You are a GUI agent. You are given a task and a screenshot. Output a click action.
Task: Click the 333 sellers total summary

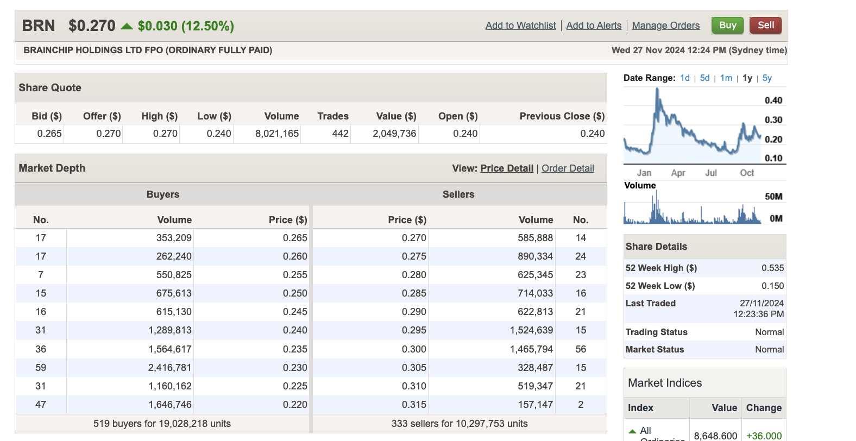point(460,424)
